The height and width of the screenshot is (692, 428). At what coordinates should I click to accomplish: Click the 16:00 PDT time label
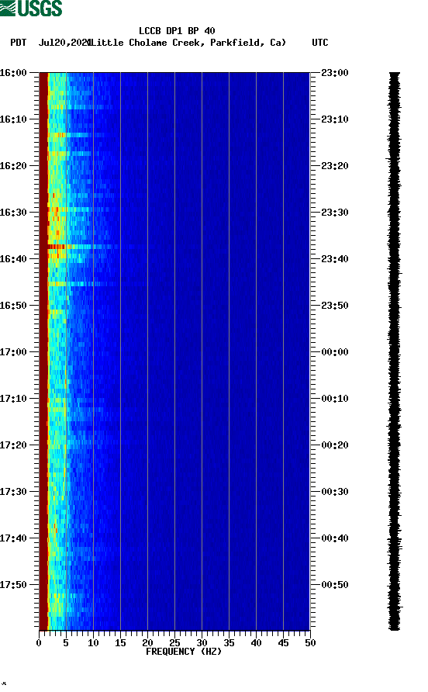coord(13,73)
